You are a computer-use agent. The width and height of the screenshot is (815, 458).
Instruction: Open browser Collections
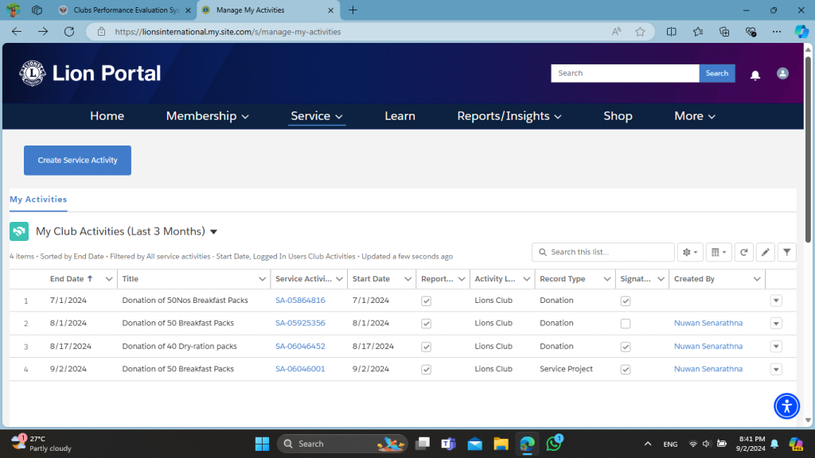coord(724,32)
